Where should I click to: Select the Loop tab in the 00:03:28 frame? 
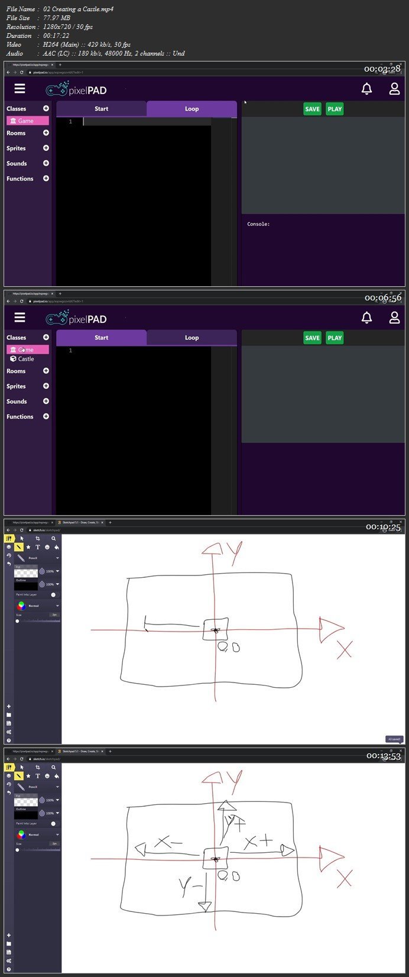point(191,109)
